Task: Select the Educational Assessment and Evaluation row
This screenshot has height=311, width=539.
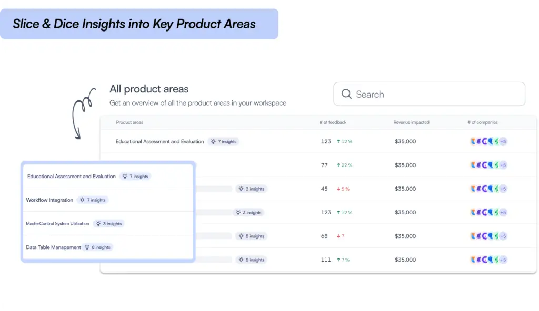Action: tap(159, 141)
